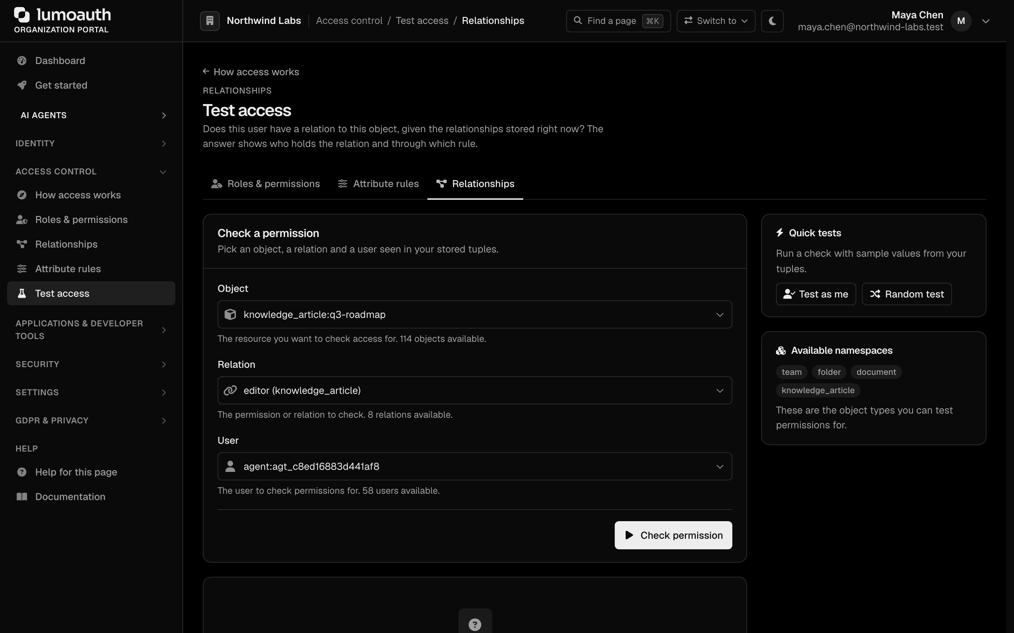The height and width of the screenshot is (633, 1014).
Task: Click the lumoauth logo icon
Action: pyautogui.click(x=22, y=15)
